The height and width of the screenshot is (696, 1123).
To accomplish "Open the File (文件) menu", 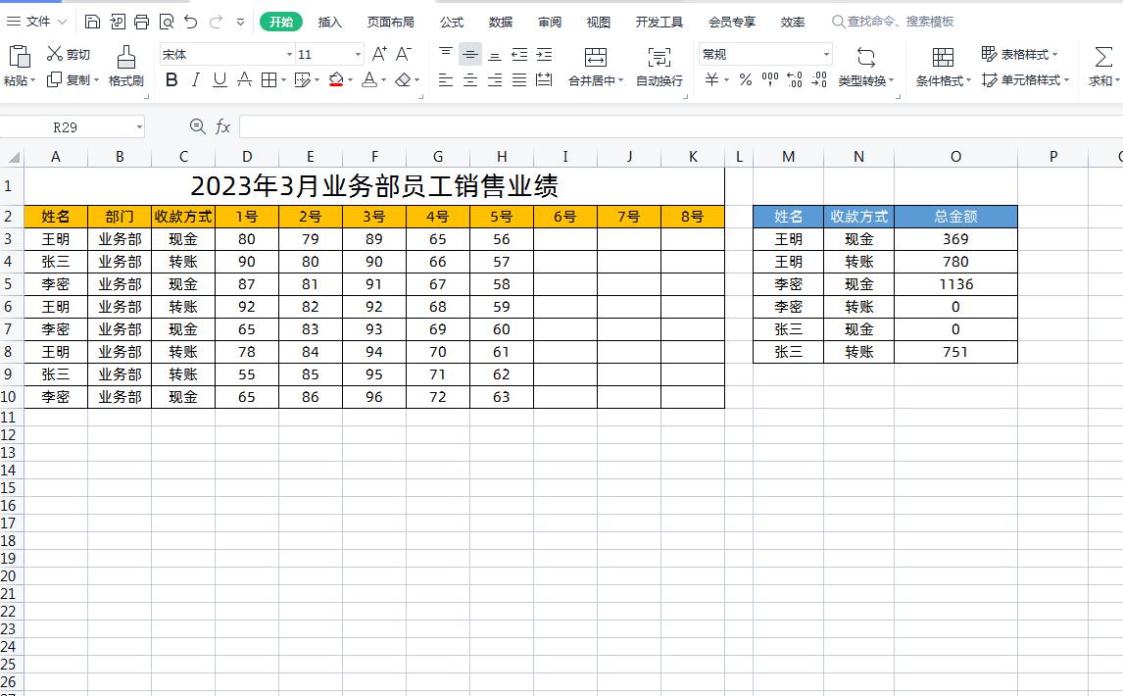I will 36,22.
